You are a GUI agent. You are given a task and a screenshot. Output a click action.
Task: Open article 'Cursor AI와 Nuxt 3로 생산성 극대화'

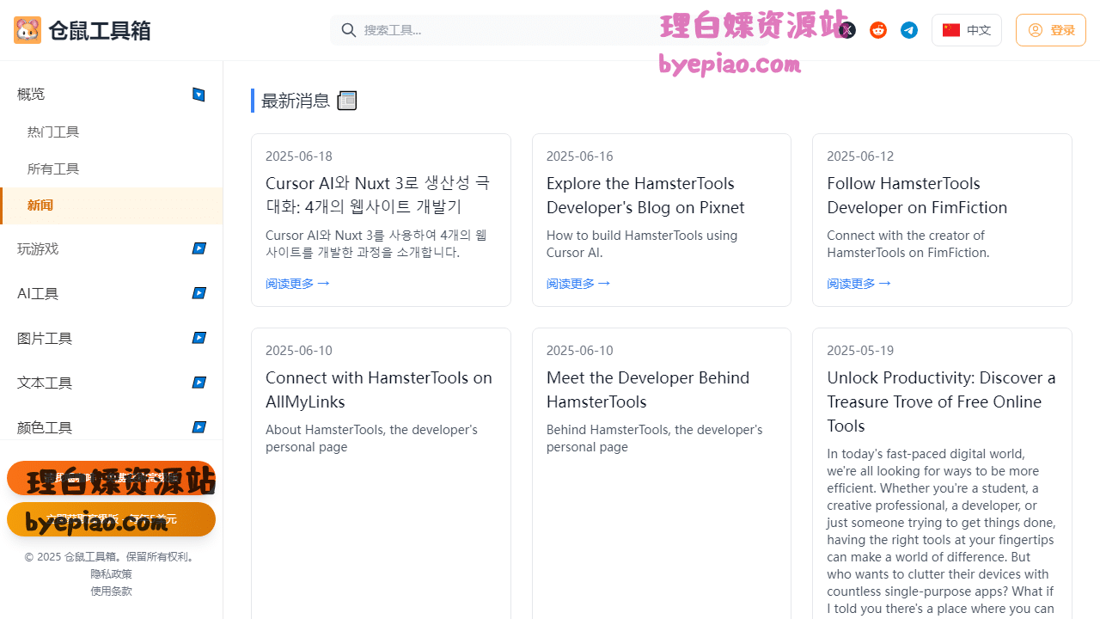click(378, 195)
